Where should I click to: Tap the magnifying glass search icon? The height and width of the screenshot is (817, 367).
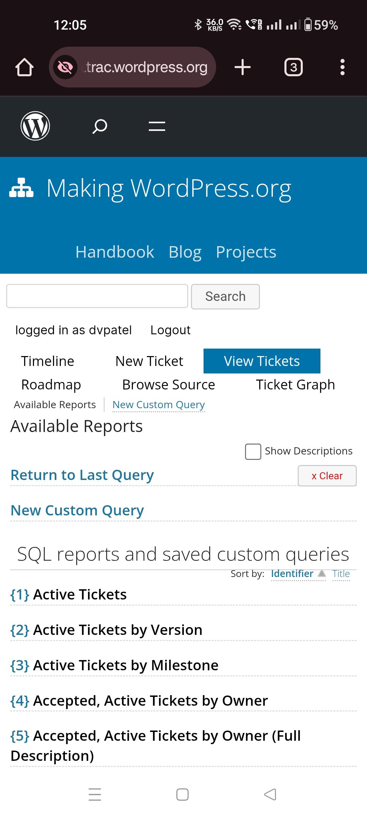pyautogui.click(x=100, y=126)
